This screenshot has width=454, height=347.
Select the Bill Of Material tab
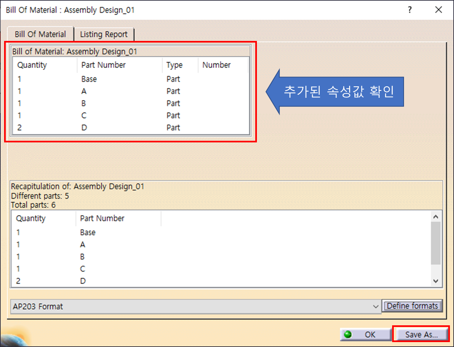40,34
